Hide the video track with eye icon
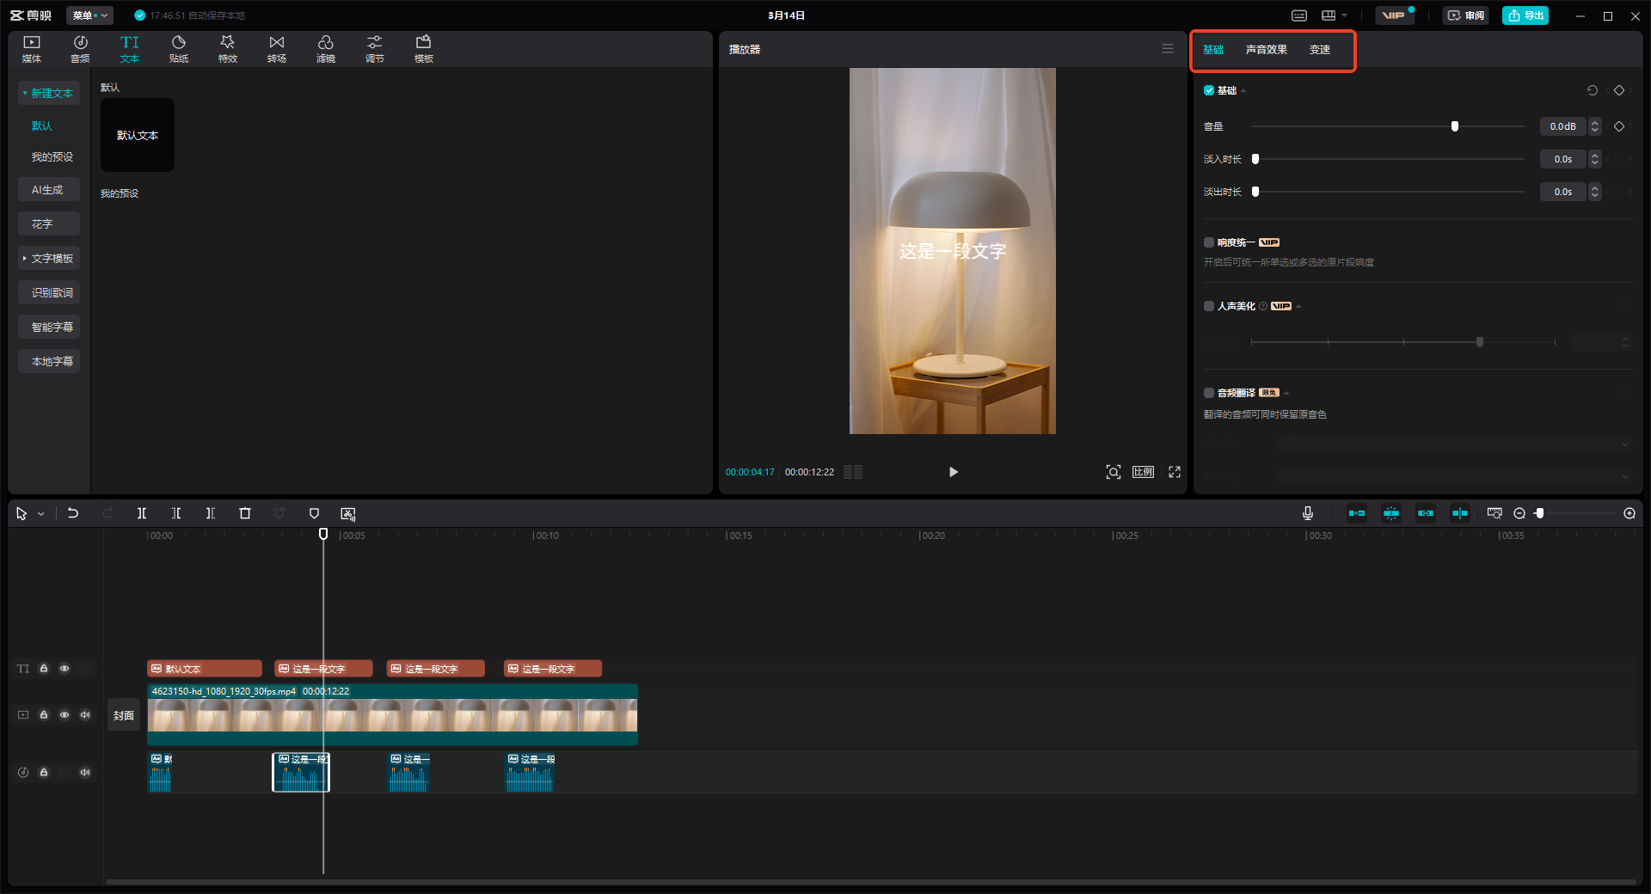1651x894 pixels. pyautogui.click(x=64, y=715)
